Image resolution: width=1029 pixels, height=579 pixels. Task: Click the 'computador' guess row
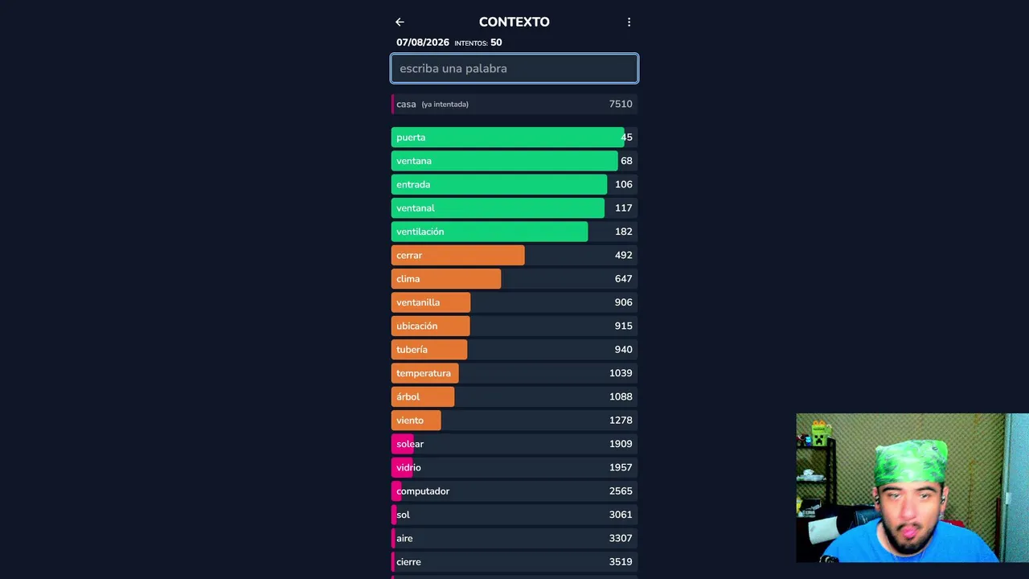click(514, 491)
